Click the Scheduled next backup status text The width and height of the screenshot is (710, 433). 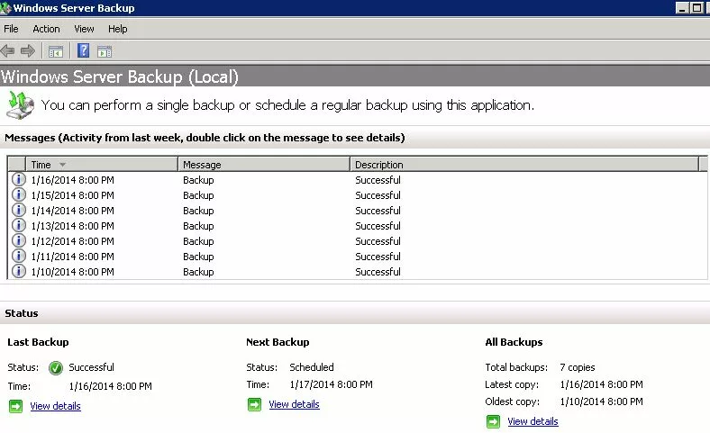(x=312, y=367)
